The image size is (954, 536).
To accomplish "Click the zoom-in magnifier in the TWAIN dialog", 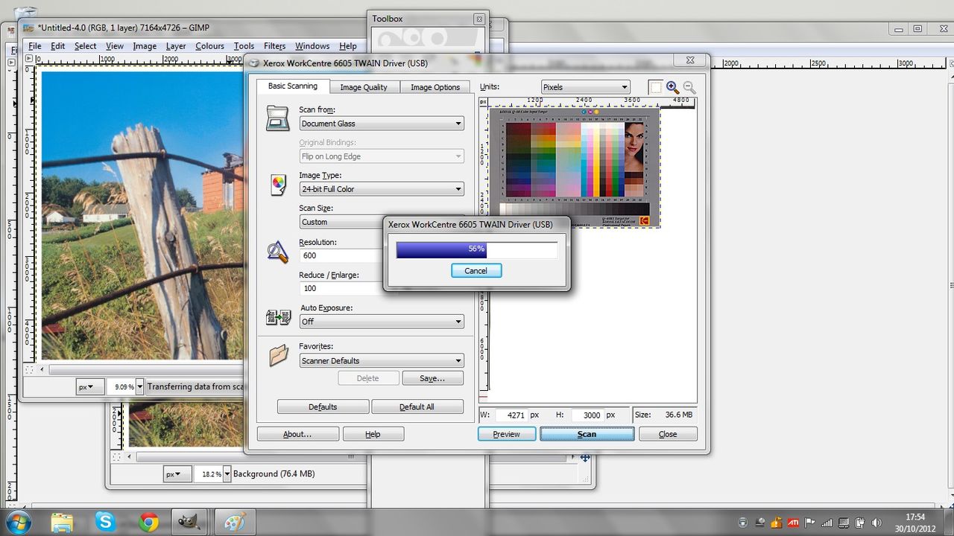I will [x=672, y=87].
